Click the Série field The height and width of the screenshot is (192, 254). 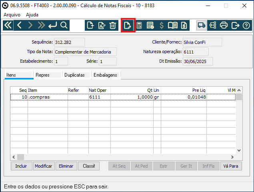(x=108, y=61)
